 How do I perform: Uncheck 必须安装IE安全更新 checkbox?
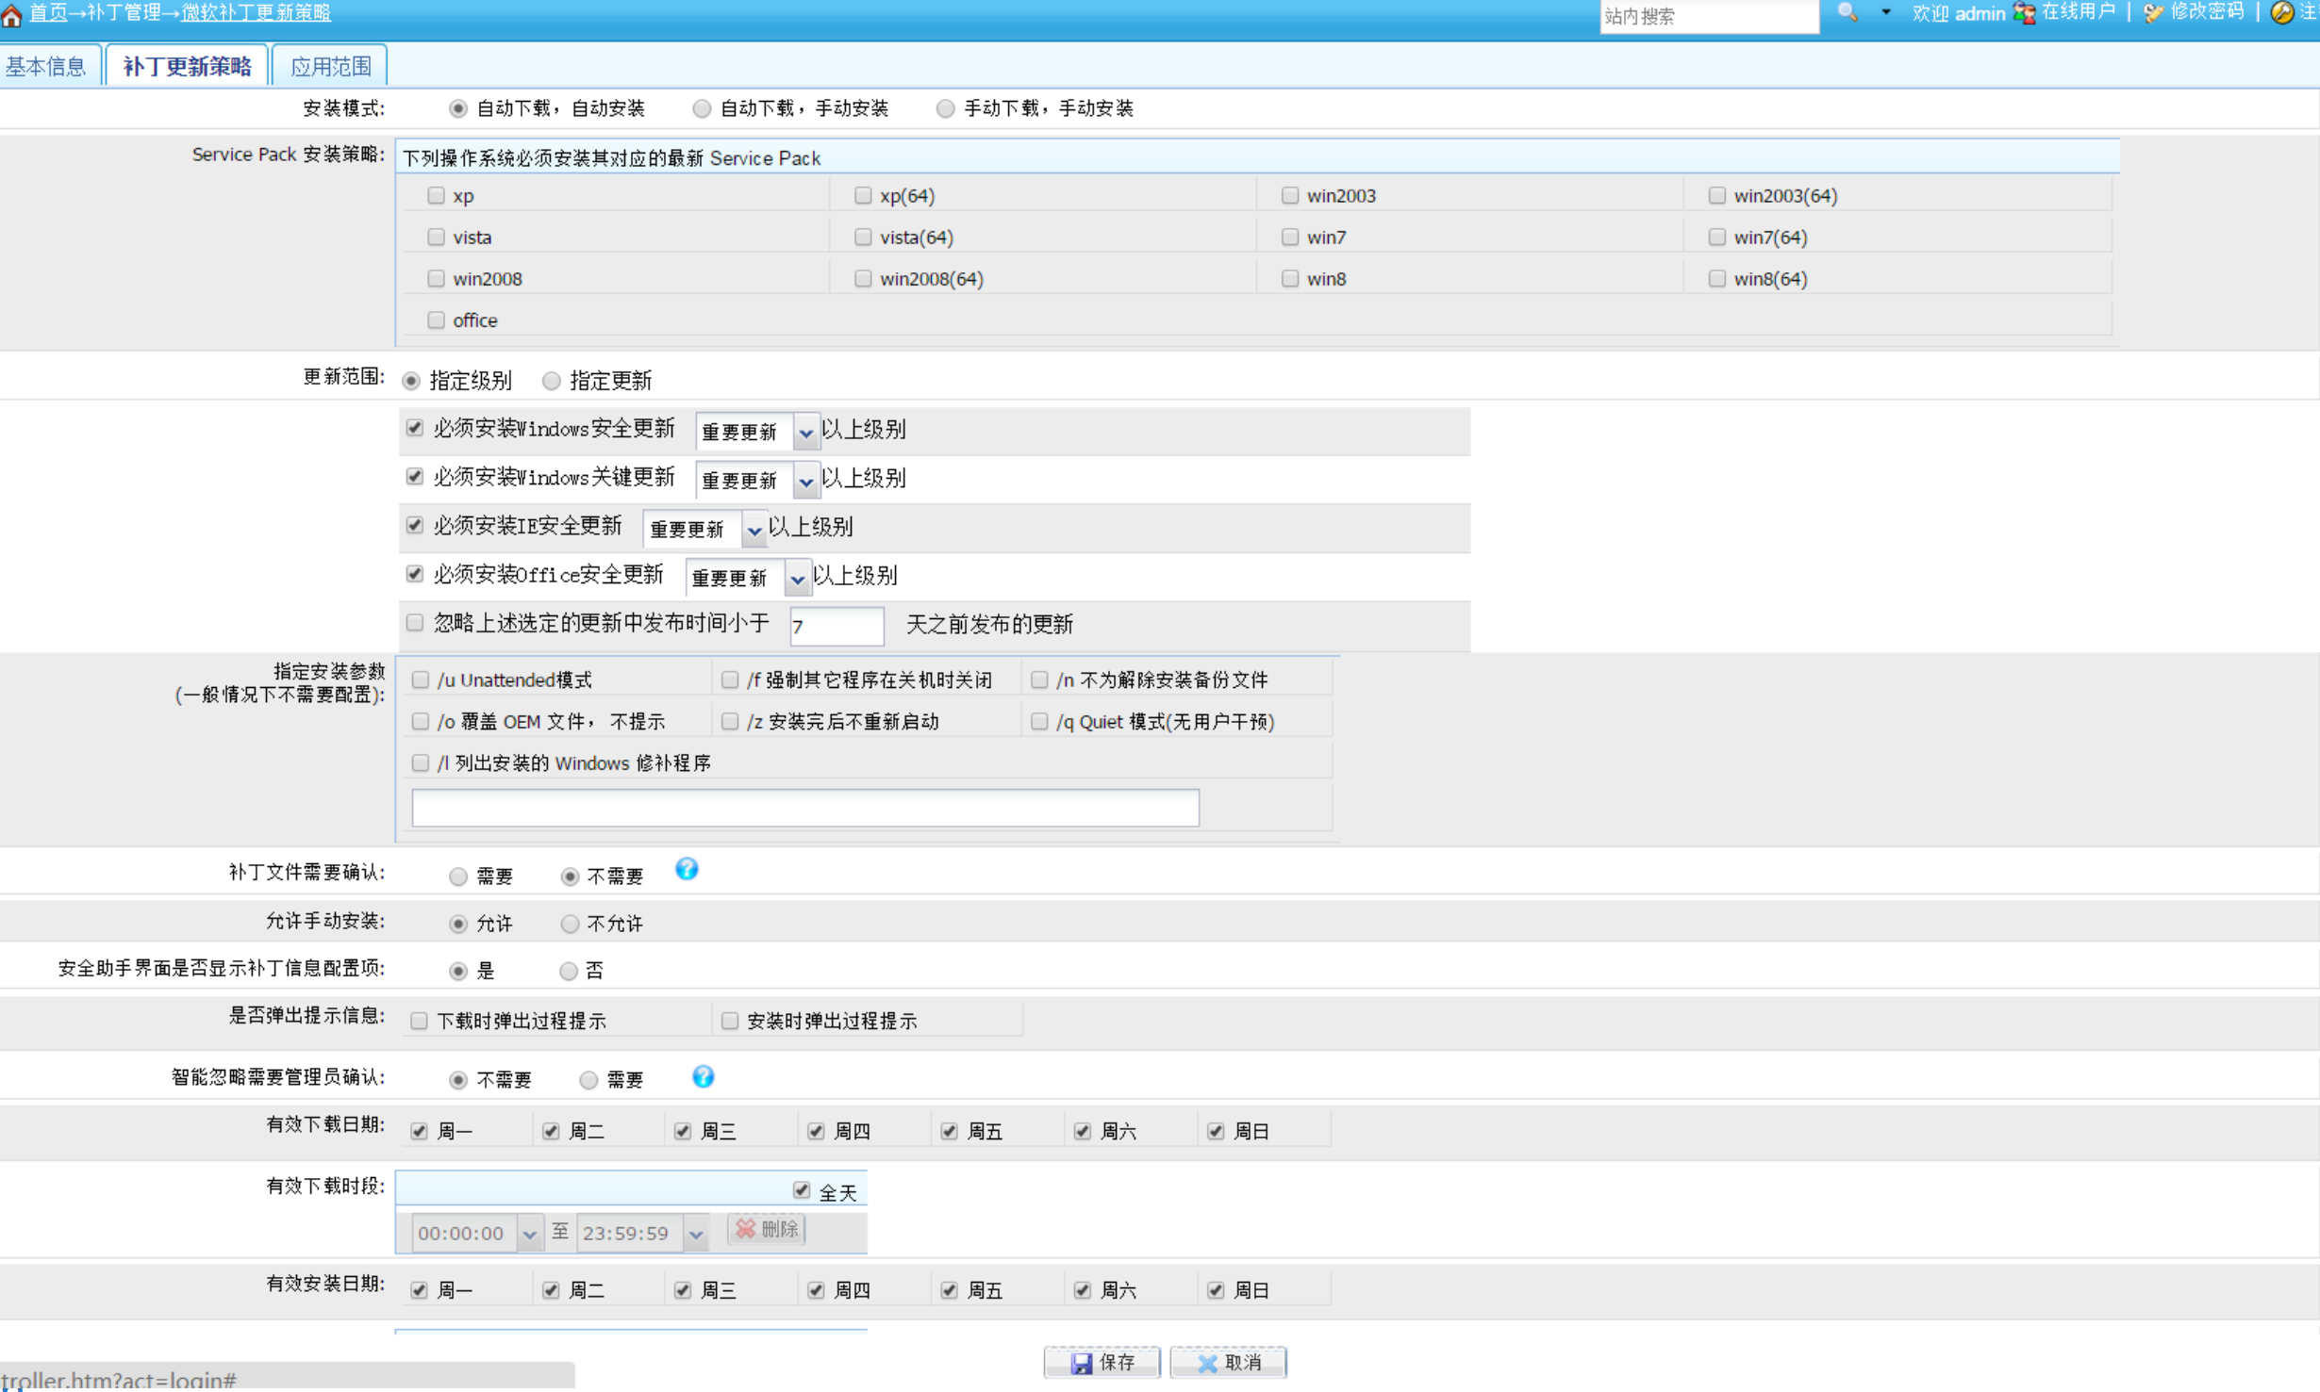(415, 525)
